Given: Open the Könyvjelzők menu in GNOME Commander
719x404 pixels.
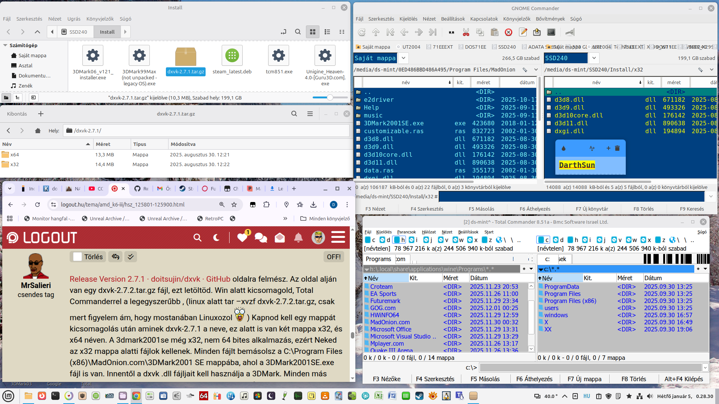Looking at the screenshot, I should coord(516,19).
